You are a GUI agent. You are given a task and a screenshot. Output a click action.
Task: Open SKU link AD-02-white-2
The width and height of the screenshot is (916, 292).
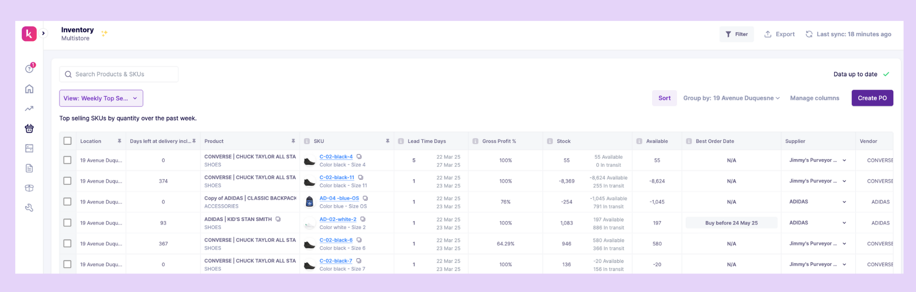click(338, 219)
